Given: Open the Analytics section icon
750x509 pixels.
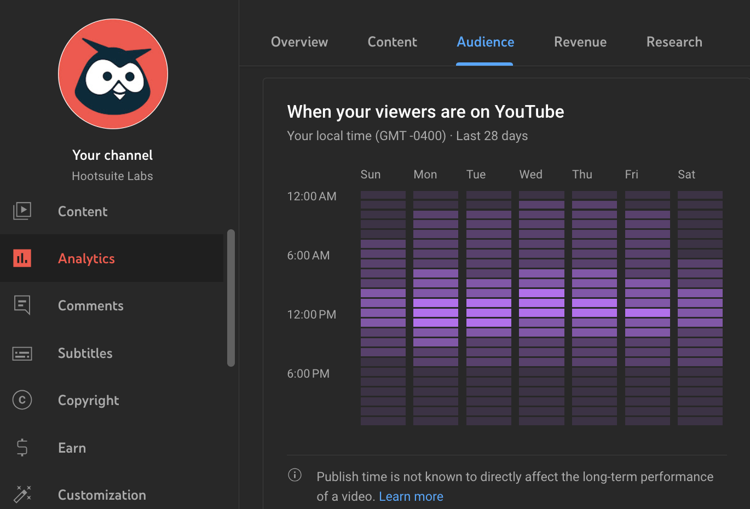Looking at the screenshot, I should click(x=22, y=258).
